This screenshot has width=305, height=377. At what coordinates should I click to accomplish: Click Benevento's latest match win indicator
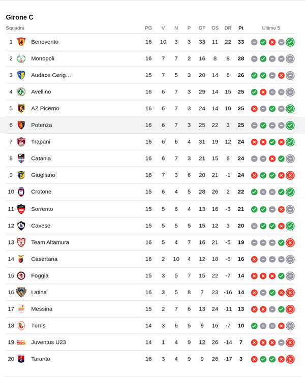tap(290, 42)
